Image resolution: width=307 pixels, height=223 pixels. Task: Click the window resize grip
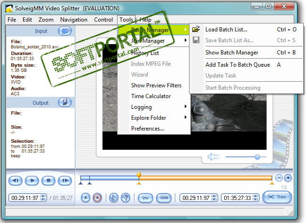click(291, 213)
